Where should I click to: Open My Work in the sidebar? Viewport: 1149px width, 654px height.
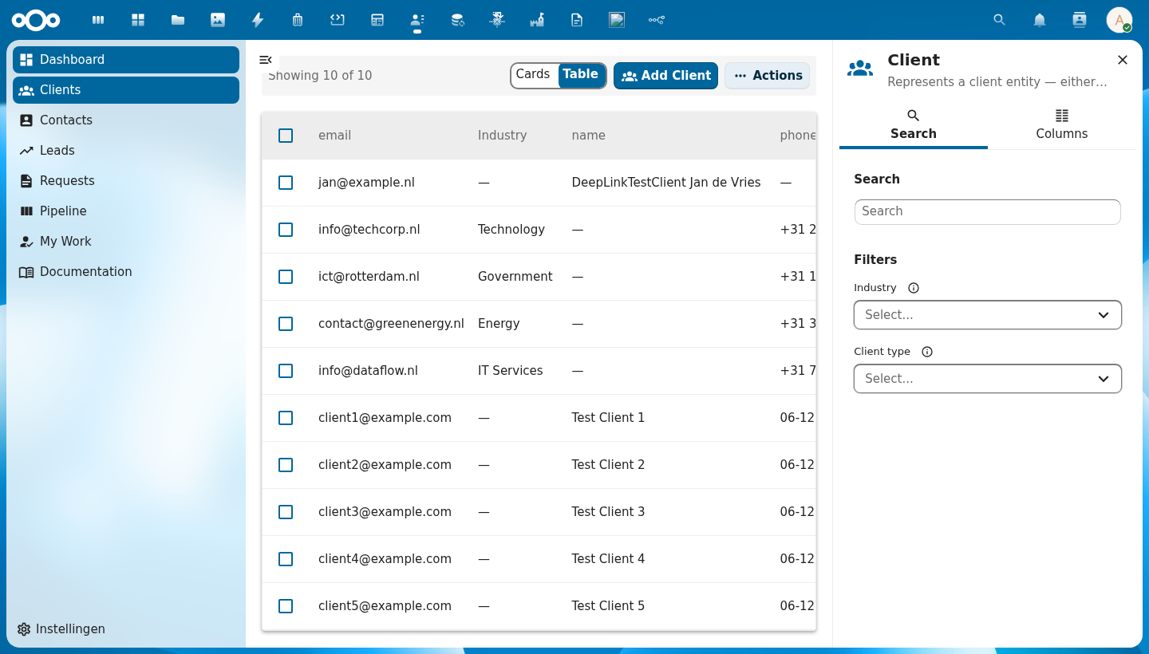point(126,242)
